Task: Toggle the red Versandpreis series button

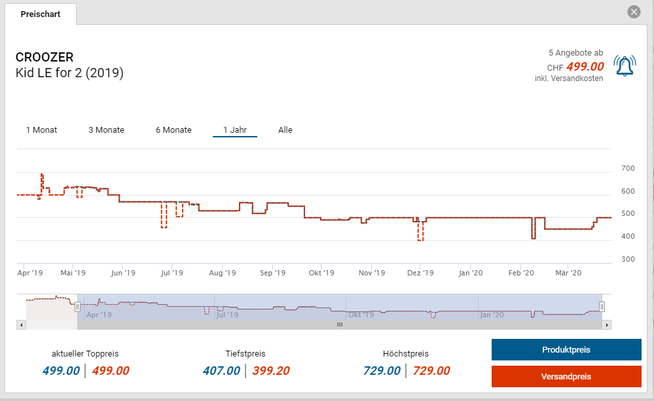Action: (566, 377)
